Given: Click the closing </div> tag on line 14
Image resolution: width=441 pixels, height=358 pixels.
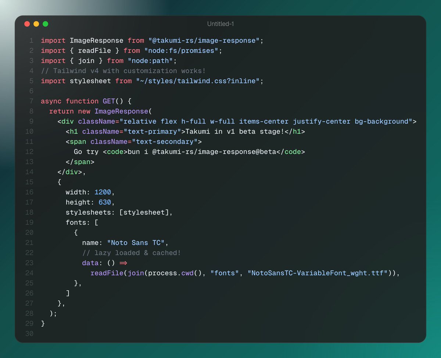Looking at the screenshot, I should tap(70, 172).
